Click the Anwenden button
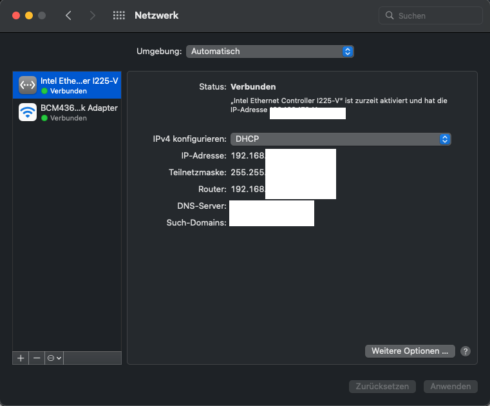Viewport: 490px width, 406px height. (x=451, y=387)
